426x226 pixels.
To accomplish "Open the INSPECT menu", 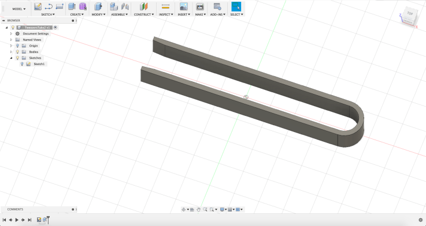I will click(166, 14).
